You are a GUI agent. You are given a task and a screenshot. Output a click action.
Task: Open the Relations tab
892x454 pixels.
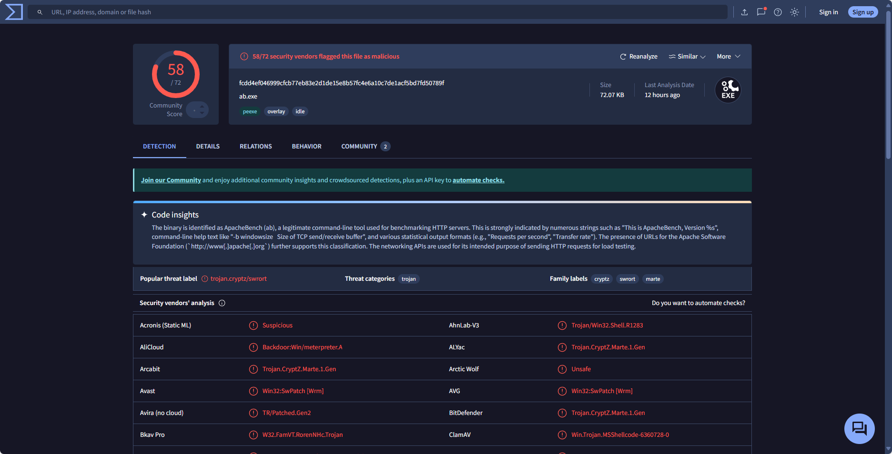point(256,147)
